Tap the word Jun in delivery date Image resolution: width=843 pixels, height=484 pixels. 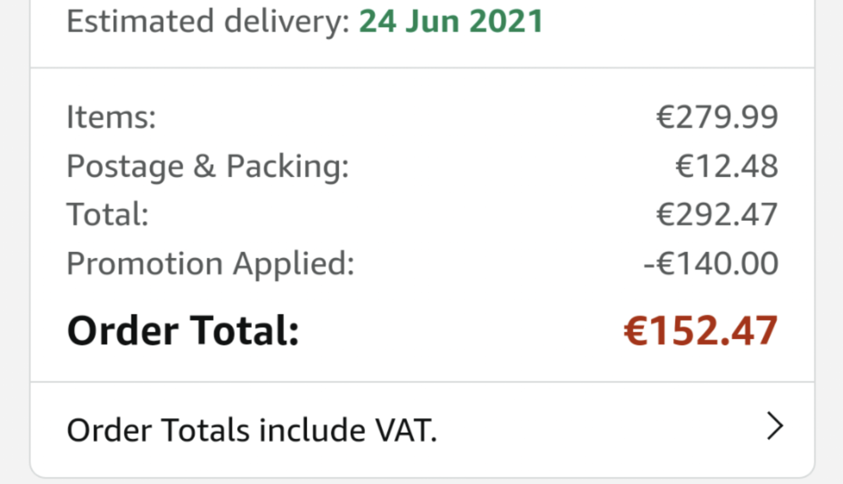point(433,21)
